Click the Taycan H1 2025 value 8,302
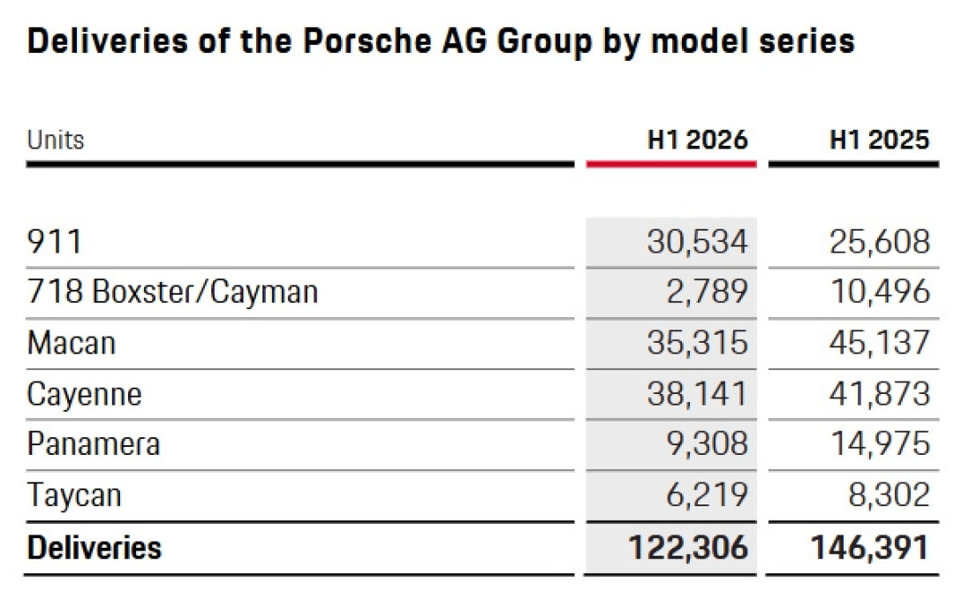Viewport: 954px width, 591px height. pyautogui.click(x=890, y=495)
